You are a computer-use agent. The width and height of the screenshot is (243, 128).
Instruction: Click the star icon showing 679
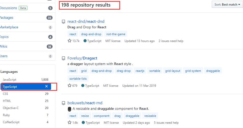click(69, 86)
